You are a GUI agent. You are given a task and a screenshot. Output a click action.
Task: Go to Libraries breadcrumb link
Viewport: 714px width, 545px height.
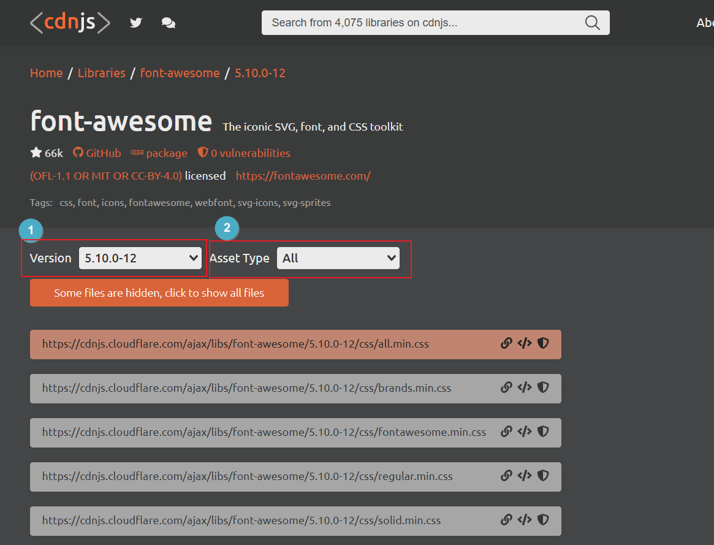[102, 74]
